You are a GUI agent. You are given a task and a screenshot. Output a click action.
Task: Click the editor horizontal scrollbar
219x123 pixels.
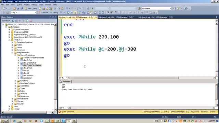click(124, 78)
